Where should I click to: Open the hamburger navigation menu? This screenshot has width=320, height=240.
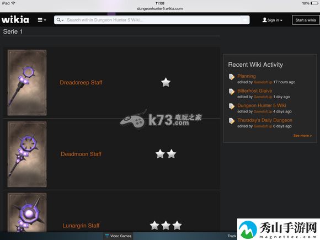[x=42, y=20]
